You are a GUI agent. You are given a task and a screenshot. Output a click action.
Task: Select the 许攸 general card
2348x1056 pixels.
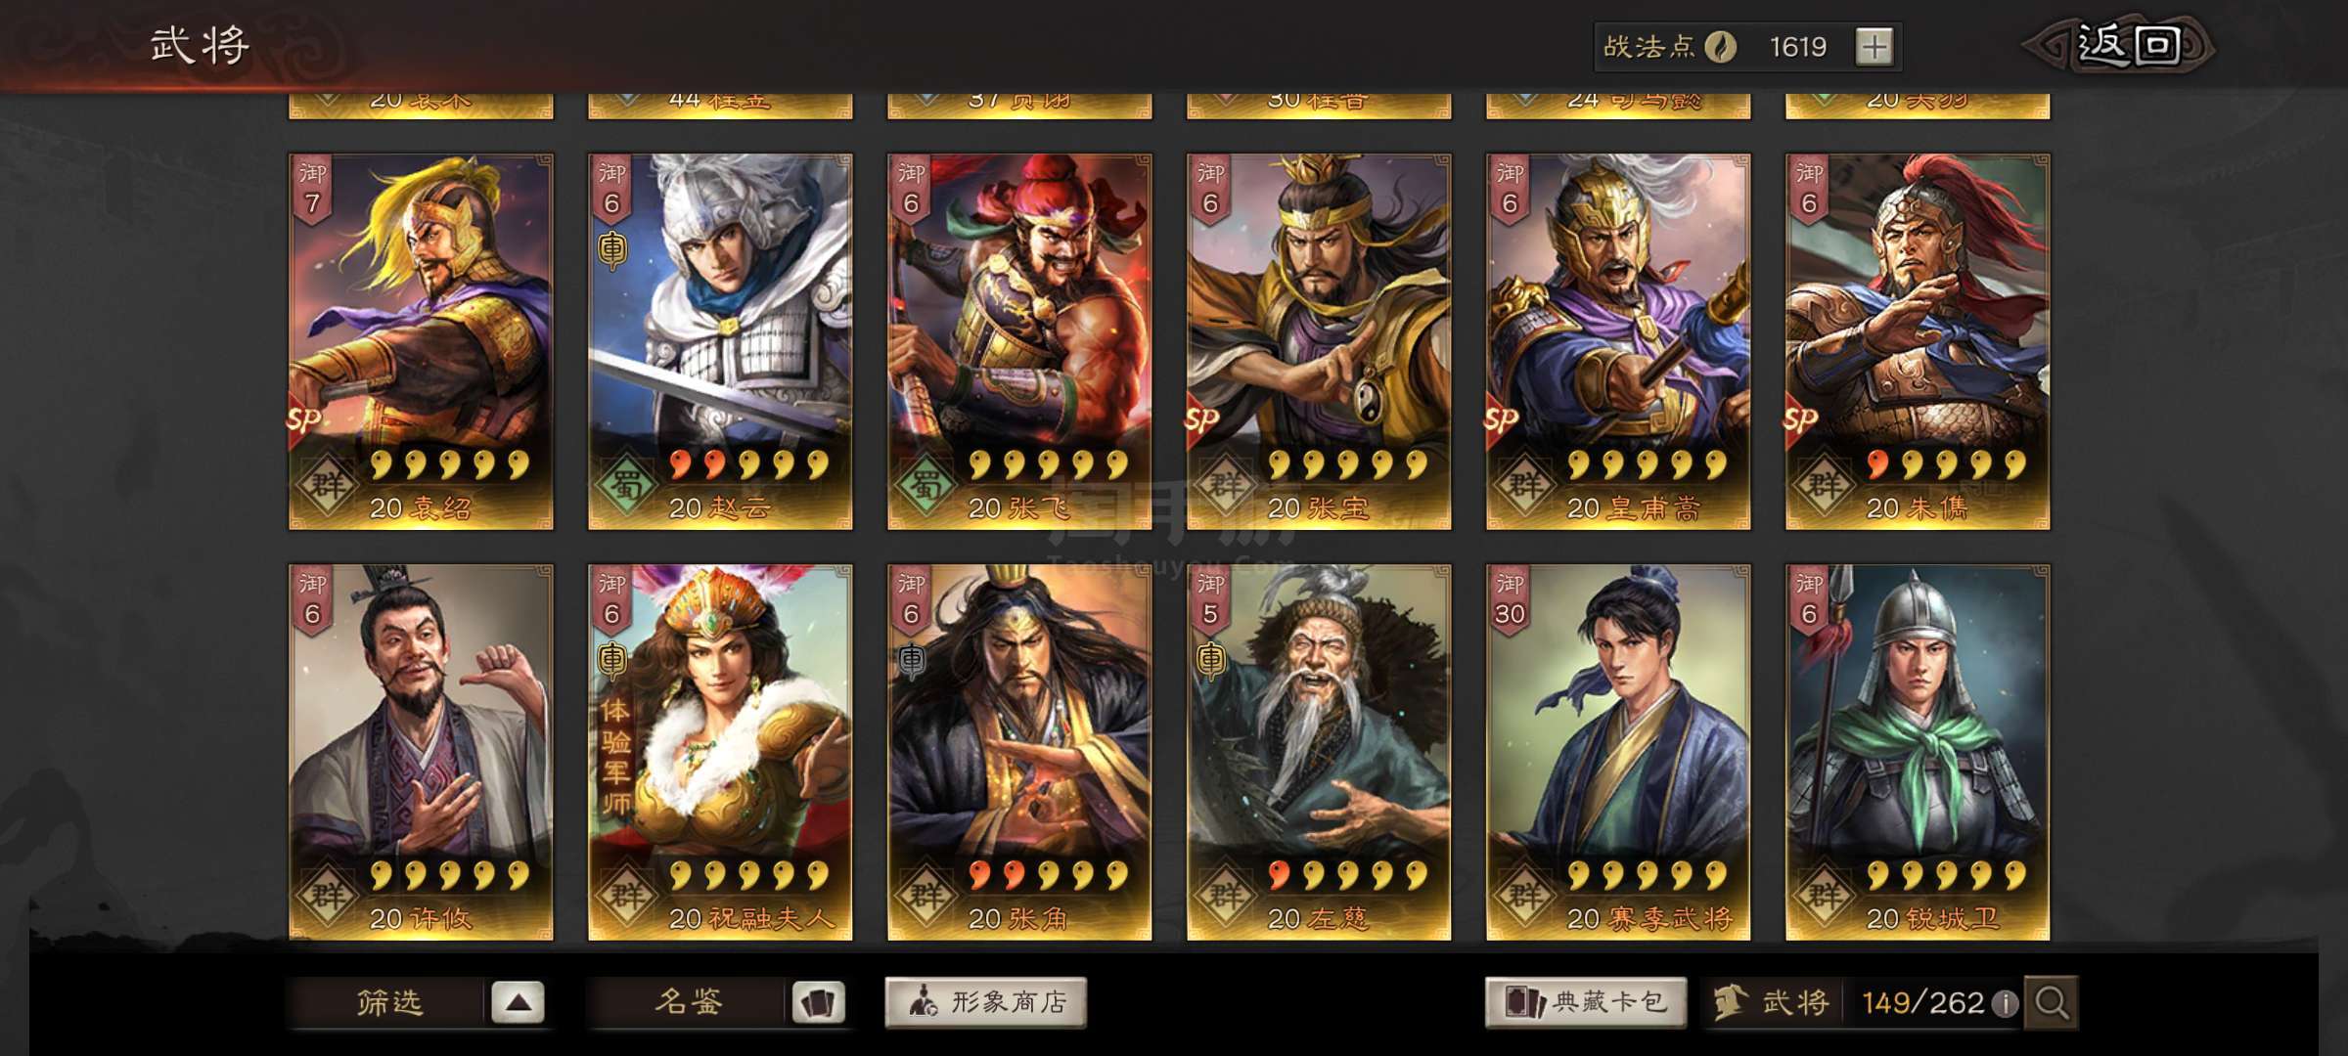click(x=421, y=753)
